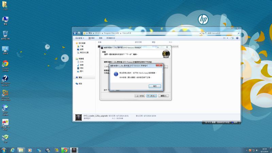
Task: Launch Internet Explorer from taskbar
Action: 13,150
